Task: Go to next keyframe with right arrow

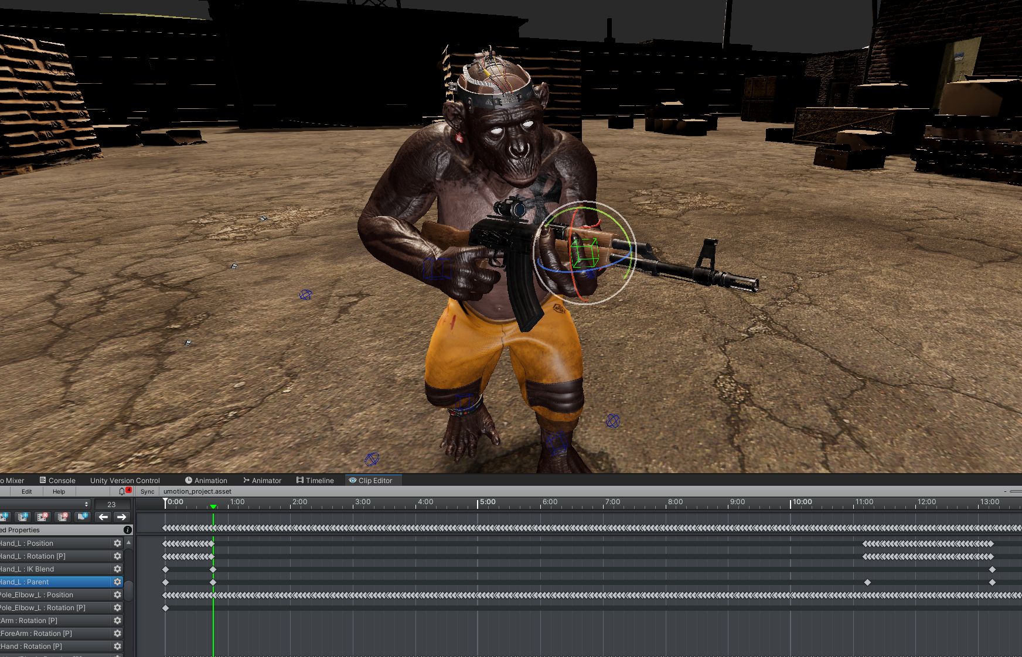Action: (121, 516)
